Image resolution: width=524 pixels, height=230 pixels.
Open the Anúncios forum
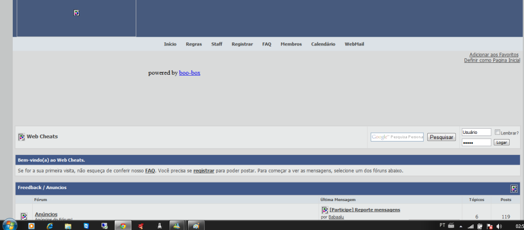pyautogui.click(x=46, y=214)
